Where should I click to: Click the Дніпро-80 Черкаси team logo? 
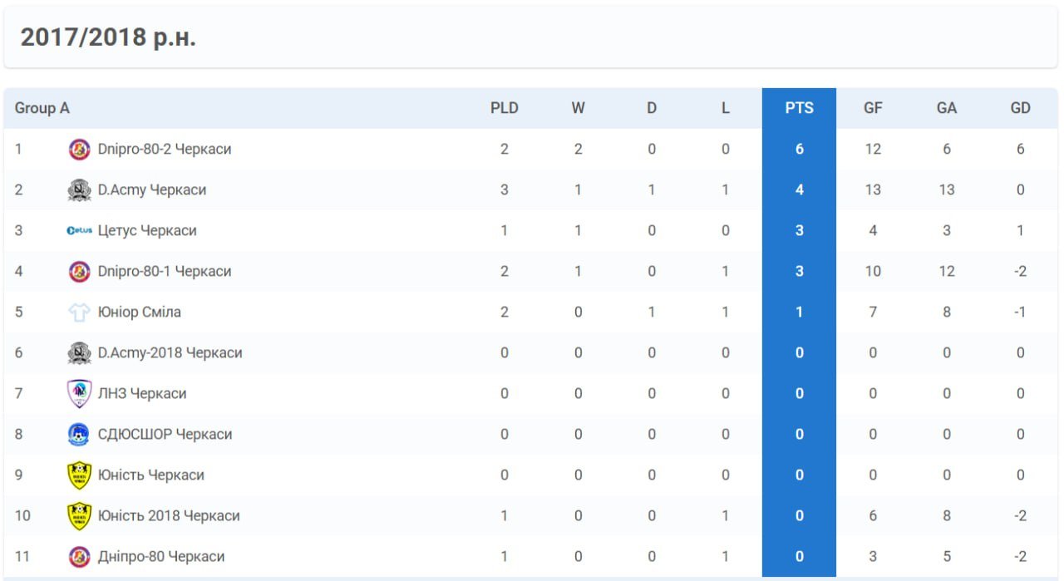point(79,557)
